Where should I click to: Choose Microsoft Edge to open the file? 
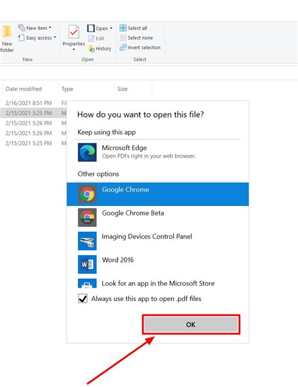[158, 152]
